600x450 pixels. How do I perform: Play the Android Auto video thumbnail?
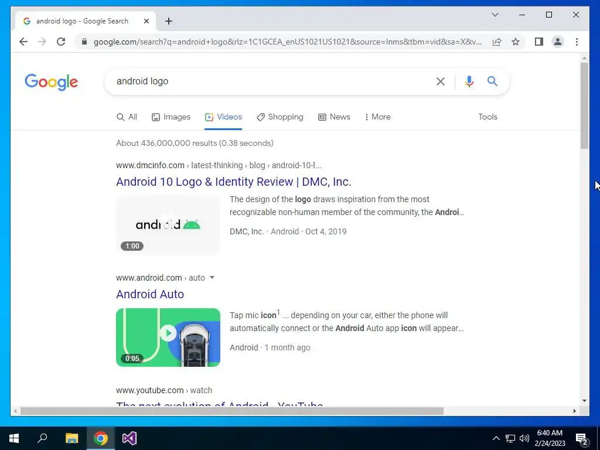coord(168,337)
